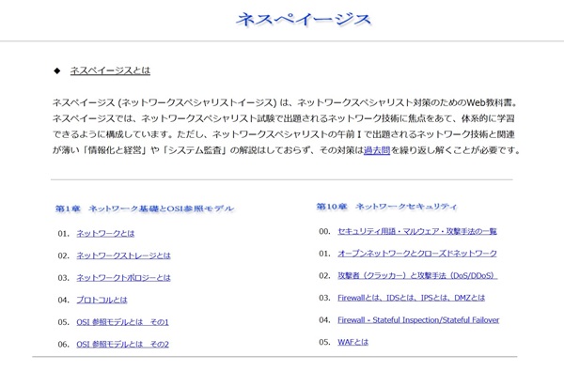Open セキュリティ用語・マルウェア・攻撃手法の一覧 link
This screenshot has height=371, width=564.
[x=417, y=231]
